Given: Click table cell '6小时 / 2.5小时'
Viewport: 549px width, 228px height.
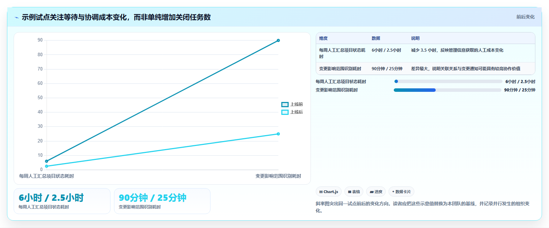Looking at the screenshot, I should [386, 50].
